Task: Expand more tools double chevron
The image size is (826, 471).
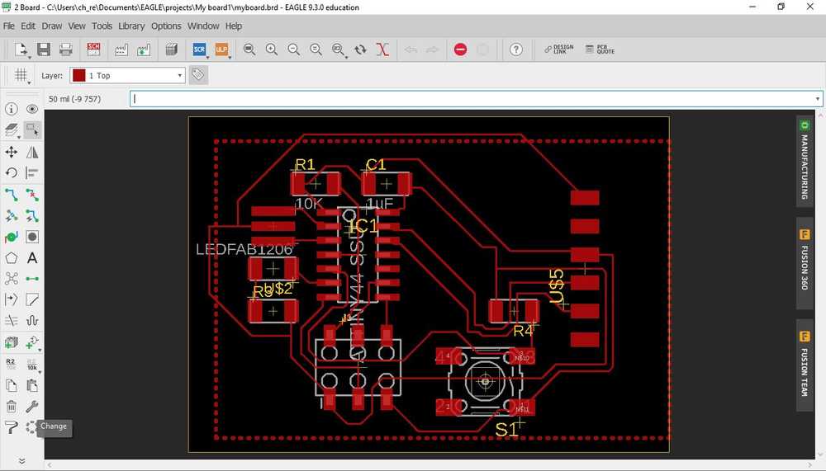Action: pos(21,461)
